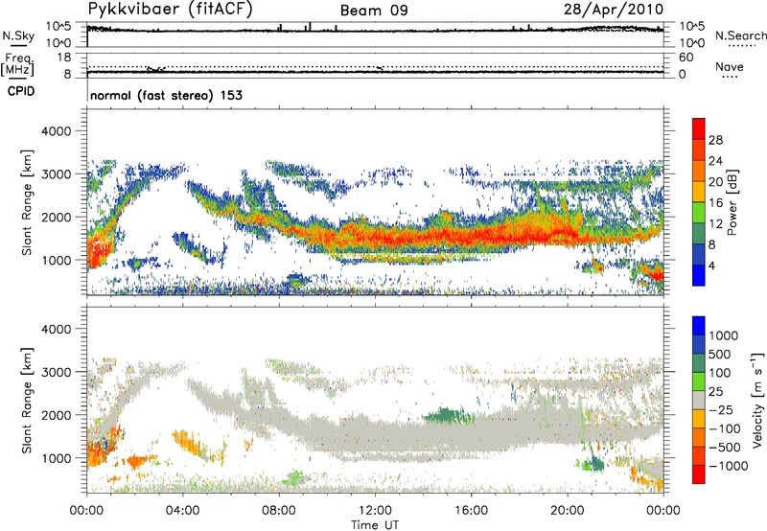The height and width of the screenshot is (531, 767).
Task: Click 'normal (fast stereo) 153' text
Action: point(166,95)
